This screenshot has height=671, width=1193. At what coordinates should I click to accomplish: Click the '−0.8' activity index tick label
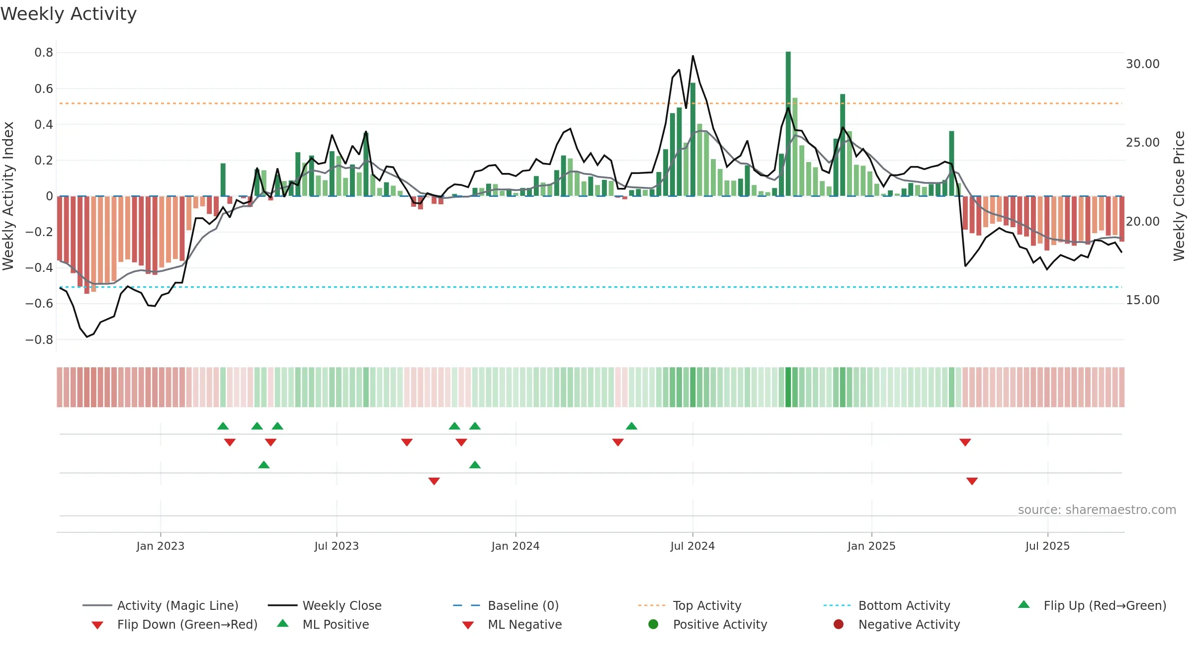39,340
